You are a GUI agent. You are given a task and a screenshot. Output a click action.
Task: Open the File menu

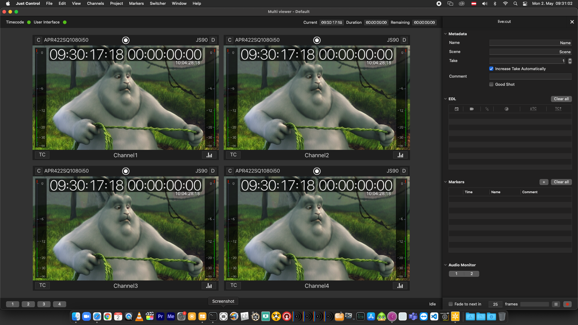[49, 4]
